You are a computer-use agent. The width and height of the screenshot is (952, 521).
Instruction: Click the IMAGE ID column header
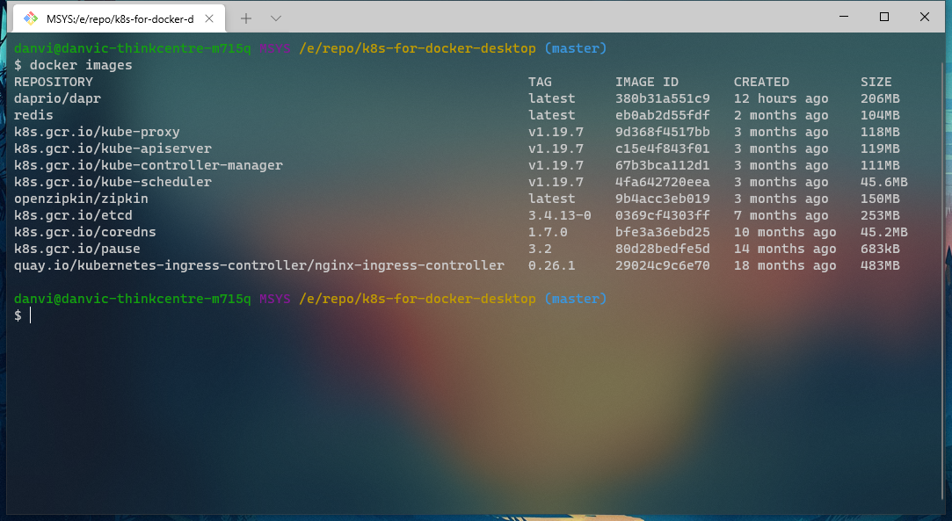coord(647,82)
